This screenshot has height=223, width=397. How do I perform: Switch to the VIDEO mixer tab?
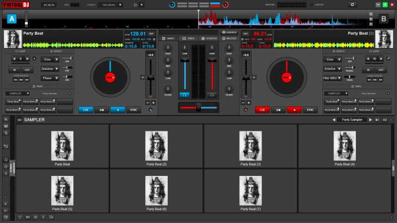click(x=189, y=38)
